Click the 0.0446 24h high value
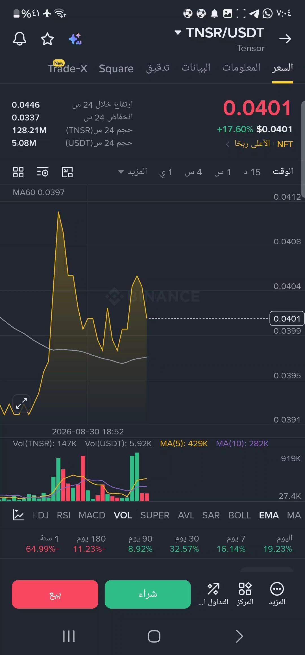 (26, 105)
